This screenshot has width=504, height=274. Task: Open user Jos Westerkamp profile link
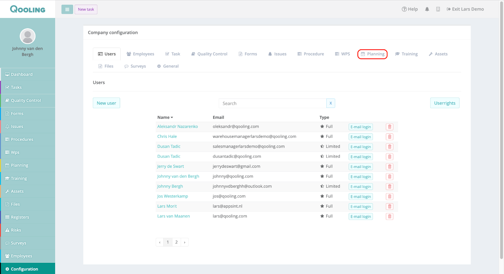click(x=173, y=196)
